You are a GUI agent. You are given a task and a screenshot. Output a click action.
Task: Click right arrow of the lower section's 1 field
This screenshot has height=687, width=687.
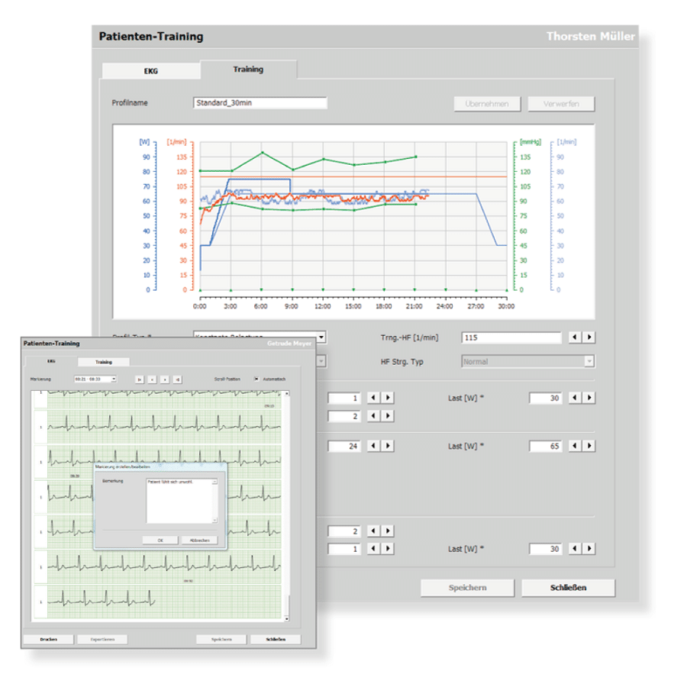388,549
